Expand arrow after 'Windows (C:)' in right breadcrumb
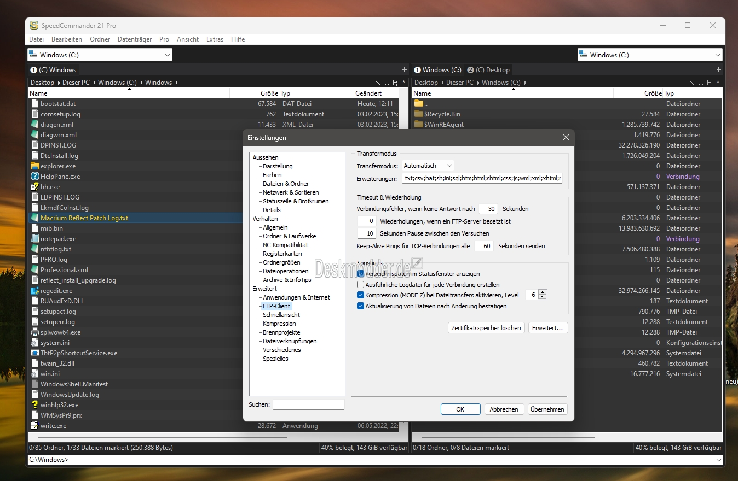 pos(525,83)
